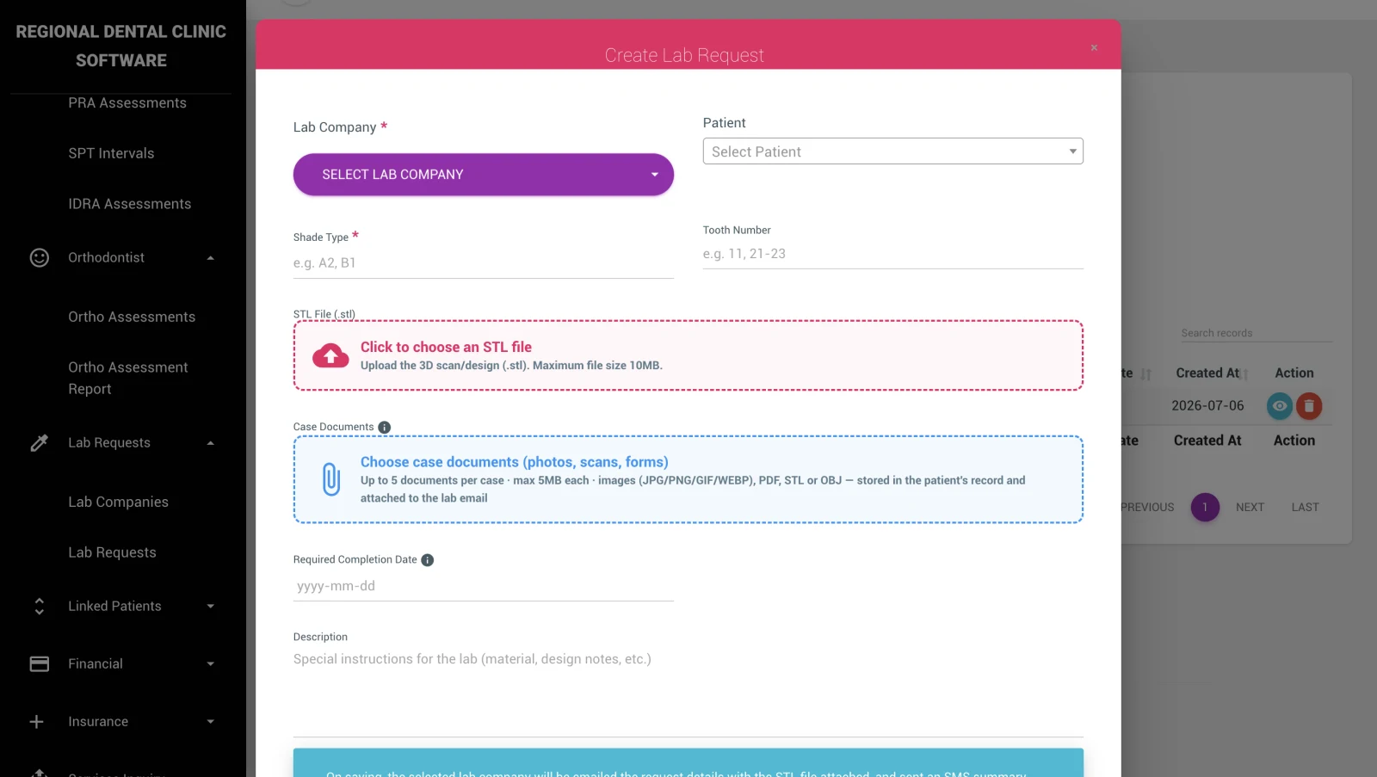Image resolution: width=1377 pixels, height=777 pixels.
Task: Click 'Click to choose an STL file' text
Action: point(446,347)
